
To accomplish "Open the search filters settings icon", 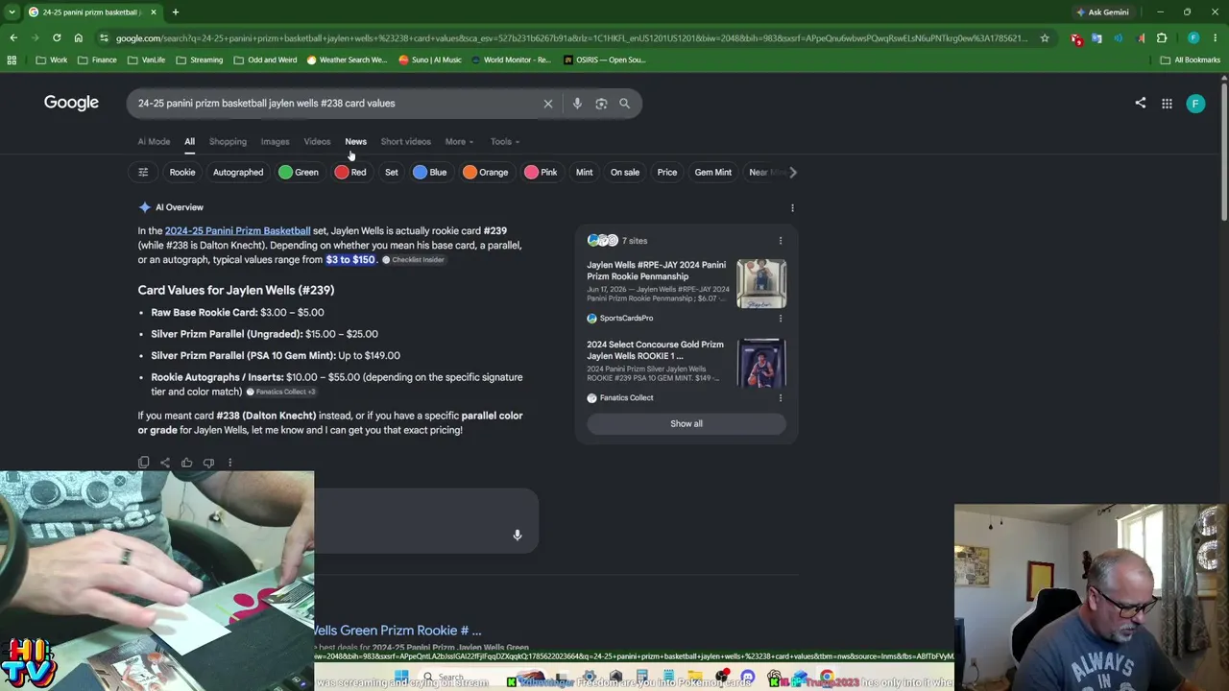I will [x=143, y=173].
